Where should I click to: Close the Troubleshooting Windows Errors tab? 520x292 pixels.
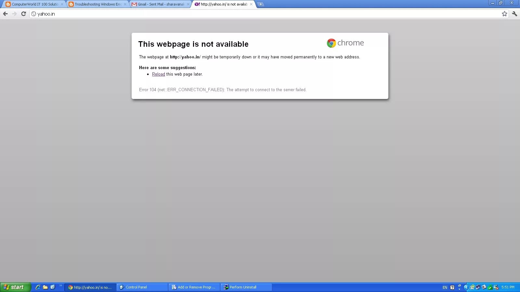coord(125,4)
